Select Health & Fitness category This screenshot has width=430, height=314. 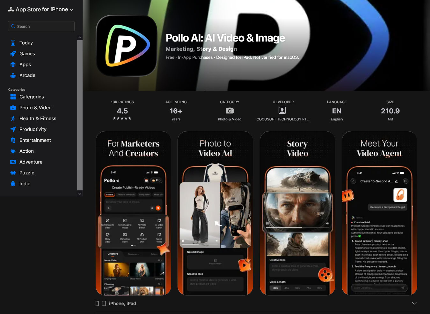[38, 119]
